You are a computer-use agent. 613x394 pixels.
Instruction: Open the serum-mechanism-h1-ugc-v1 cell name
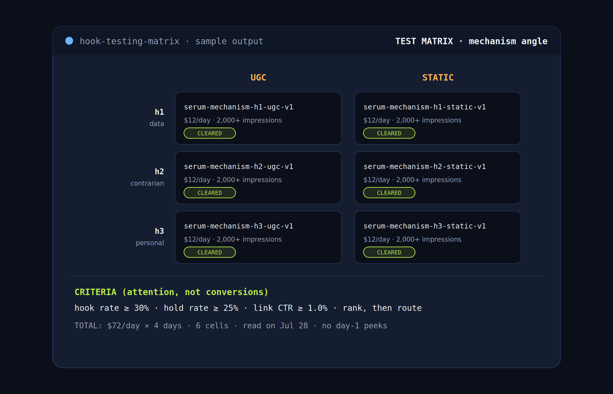click(x=238, y=107)
